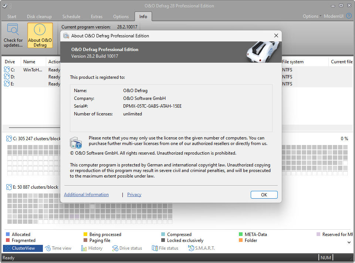Click the File system column header
Viewport: 355px width, 263px height.
(x=305, y=62)
